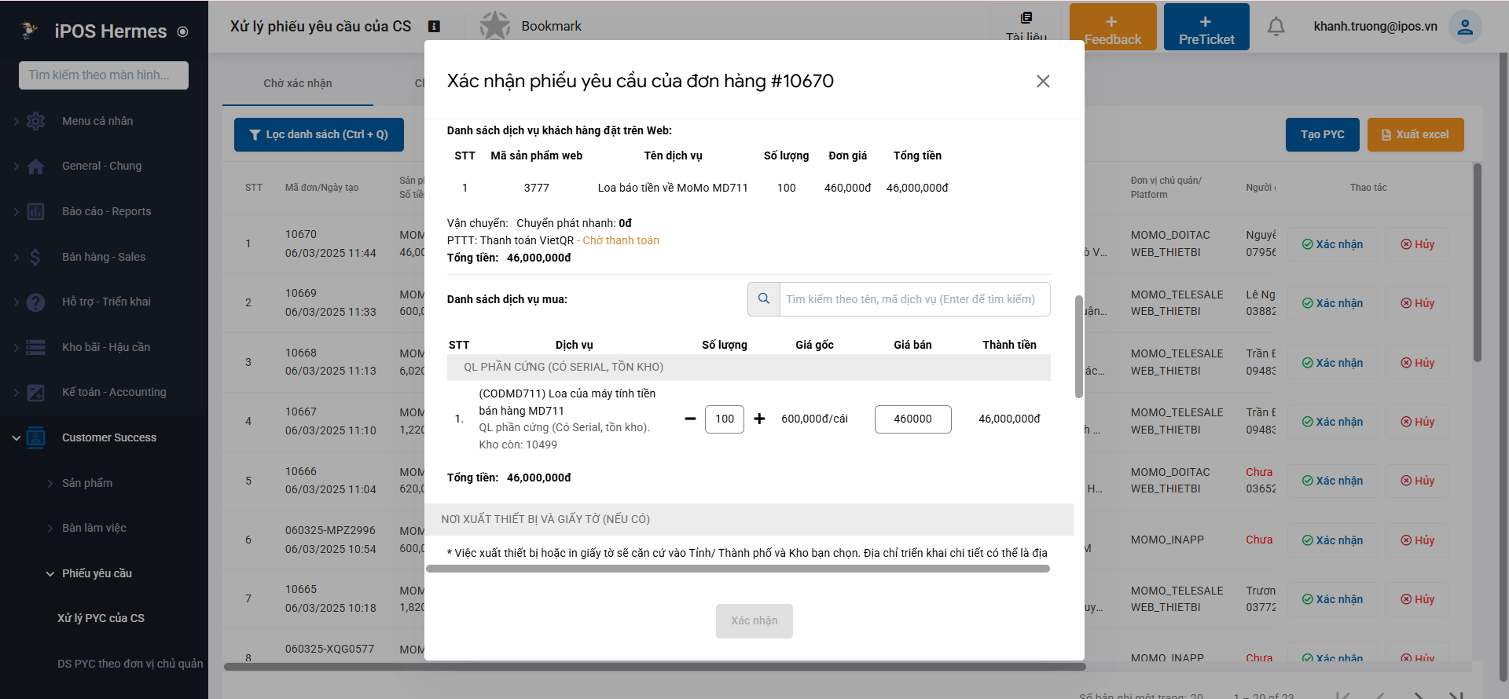1509x699 pixels.
Task: Expand the Hỗ trợ - Triển khai chevron
Action: pyautogui.click(x=16, y=302)
